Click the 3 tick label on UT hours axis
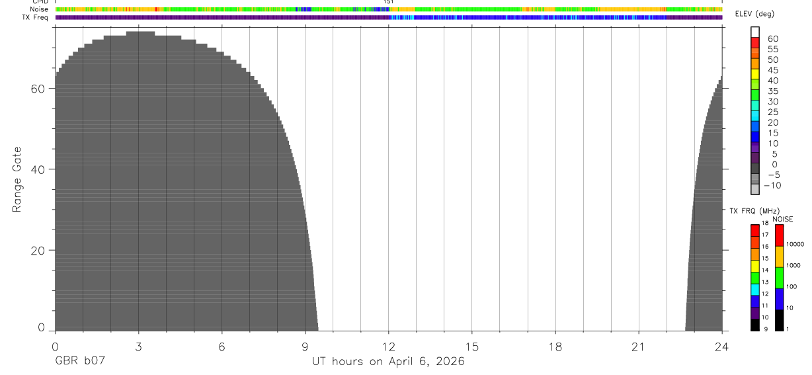 [138, 347]
